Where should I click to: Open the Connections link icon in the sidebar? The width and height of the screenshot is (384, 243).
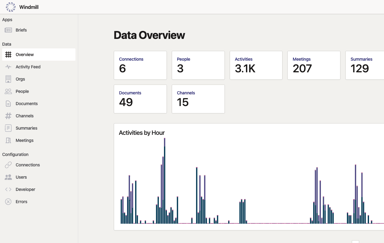(8, 165)
